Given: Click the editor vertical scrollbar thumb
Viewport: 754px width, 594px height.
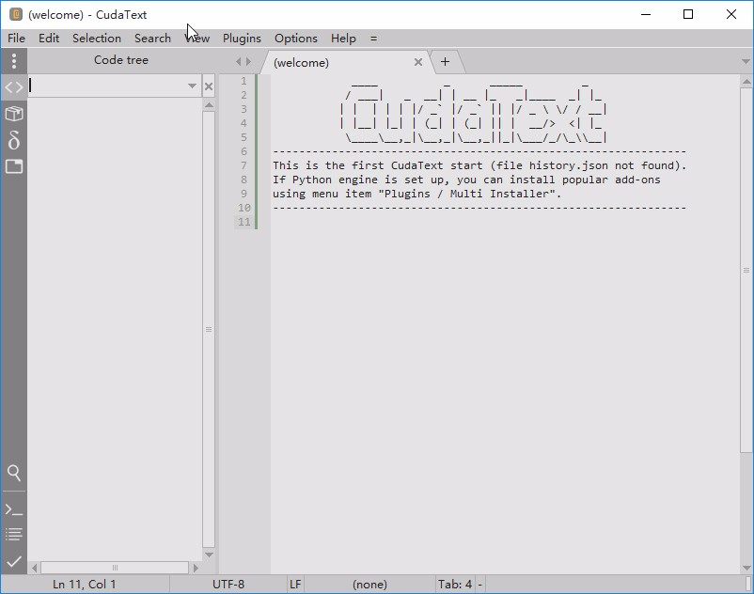Looking at the screenshot, I should click(746, 270).
